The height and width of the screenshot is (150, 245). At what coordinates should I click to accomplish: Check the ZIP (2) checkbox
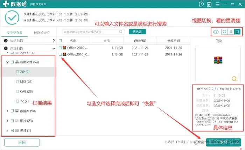click(x=17, y=72)
